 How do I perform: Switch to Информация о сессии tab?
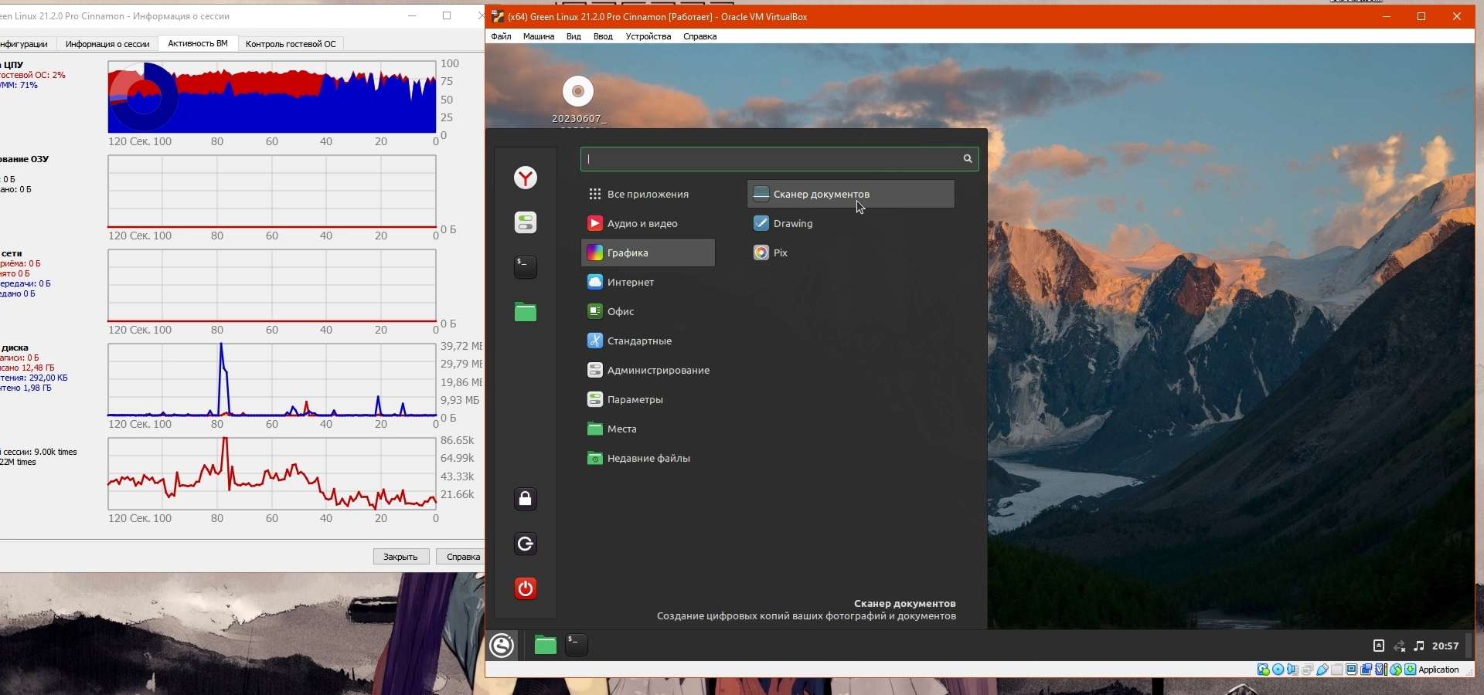(x=107, y=44)
